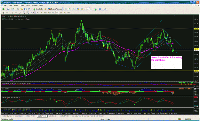Expand the Profiles dropdown arrow
Screen dimensions: 200x121
pyautogui.click(x=10, y=9)
